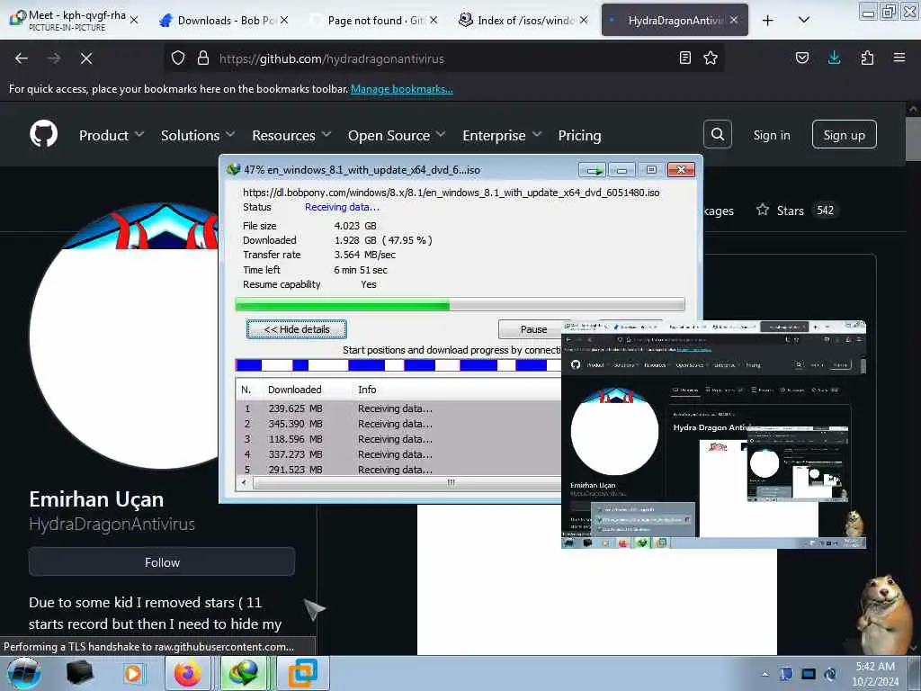Bookmark this page with the star icon
921x691 pixels.
(x=711, y=58)
